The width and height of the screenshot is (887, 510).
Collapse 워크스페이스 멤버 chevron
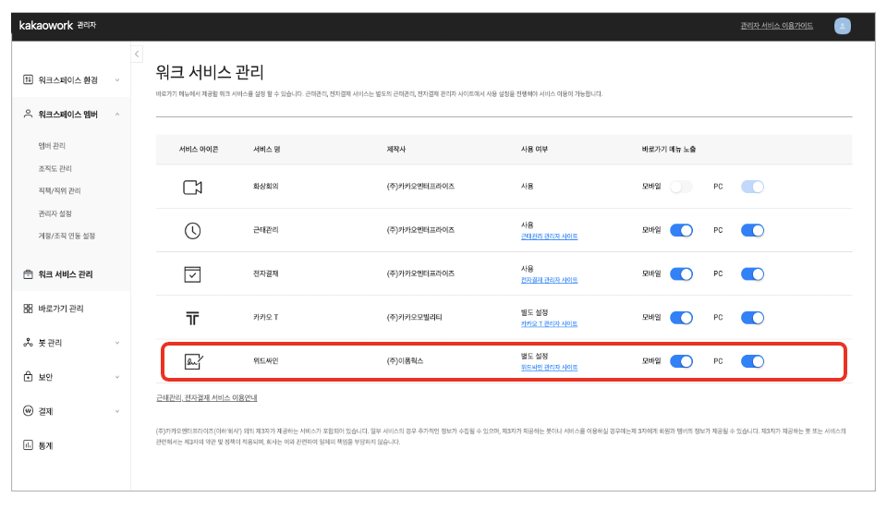(x=117, y=115)
